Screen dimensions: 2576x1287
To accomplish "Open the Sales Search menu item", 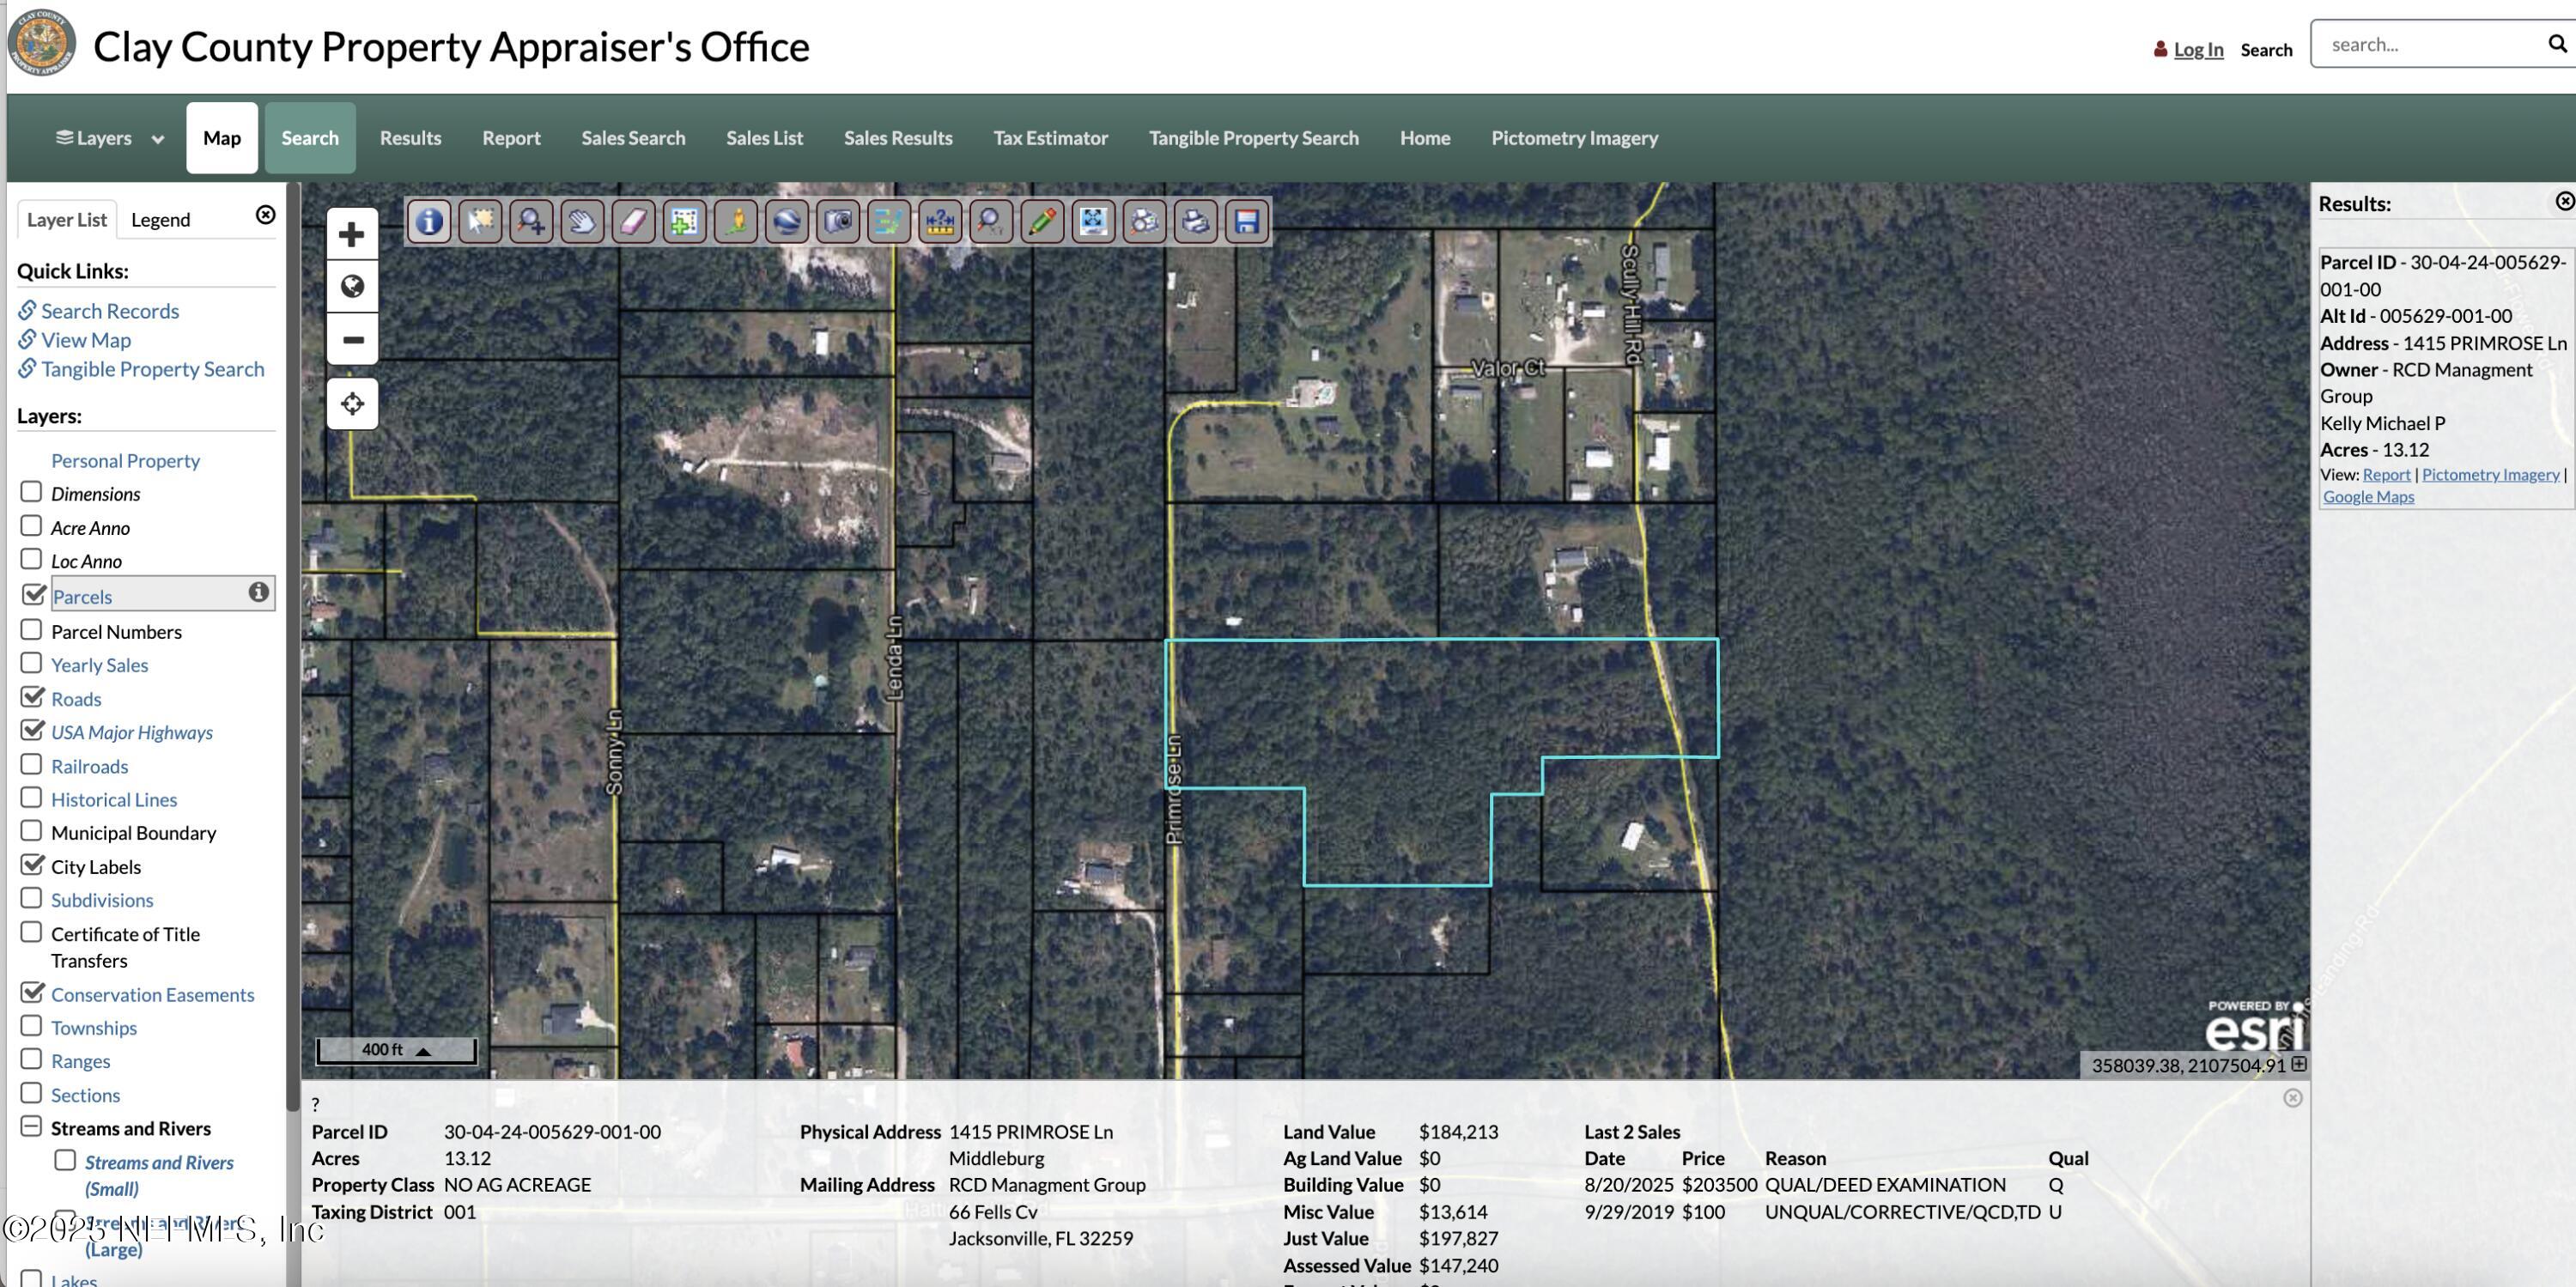I will [x=633, y=138].
